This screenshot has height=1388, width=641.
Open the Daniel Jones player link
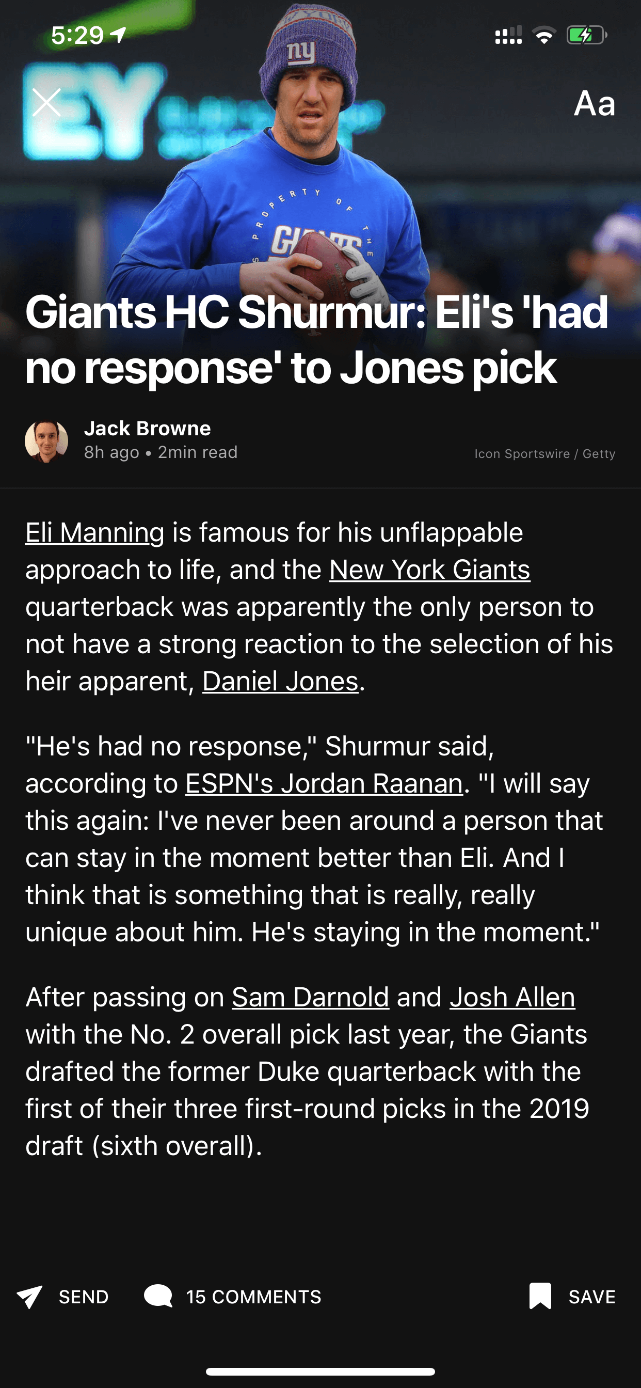pyautogui.click(x=280, y=682)
